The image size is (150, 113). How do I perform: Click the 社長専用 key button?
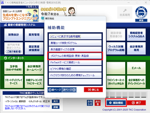click(x=125, y=12)
